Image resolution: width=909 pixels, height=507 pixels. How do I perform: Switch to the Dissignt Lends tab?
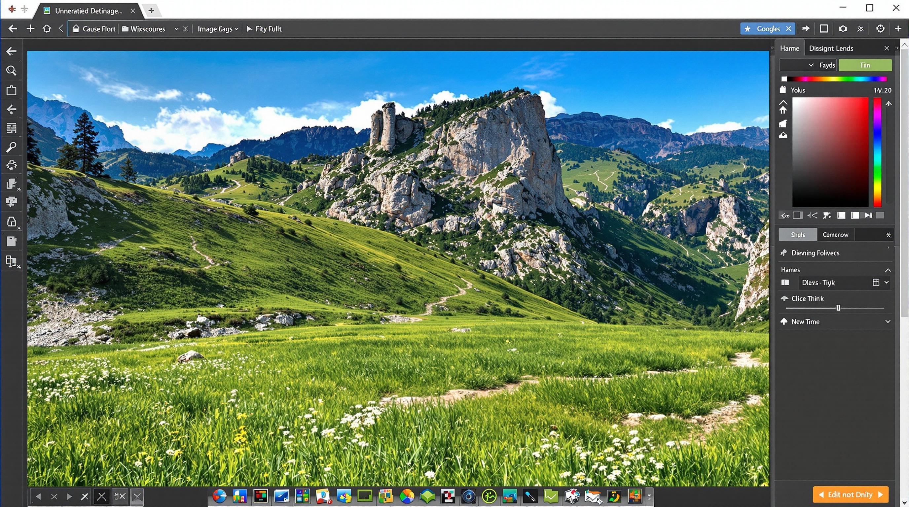(831, 48)
